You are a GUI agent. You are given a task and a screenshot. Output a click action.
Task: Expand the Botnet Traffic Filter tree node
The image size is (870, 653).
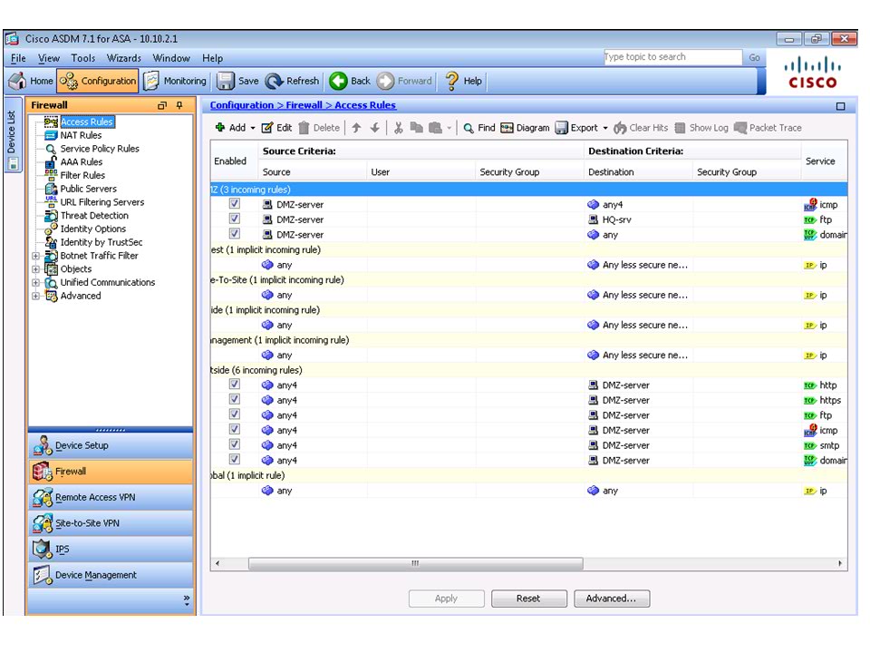(x=36, y=256)
